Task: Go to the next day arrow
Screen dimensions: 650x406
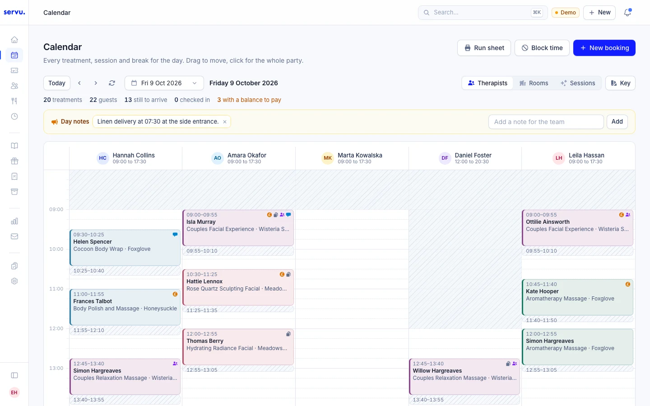Action: pos(96,83)
